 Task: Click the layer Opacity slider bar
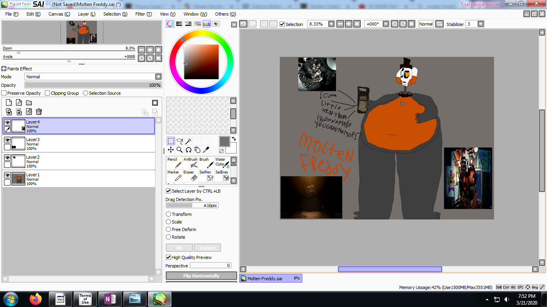pyautogui.click(x=93, y=85)
